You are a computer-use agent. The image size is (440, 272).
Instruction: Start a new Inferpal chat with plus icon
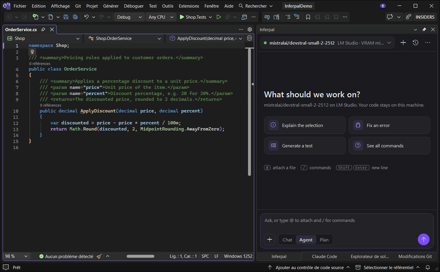coord(403,43)
